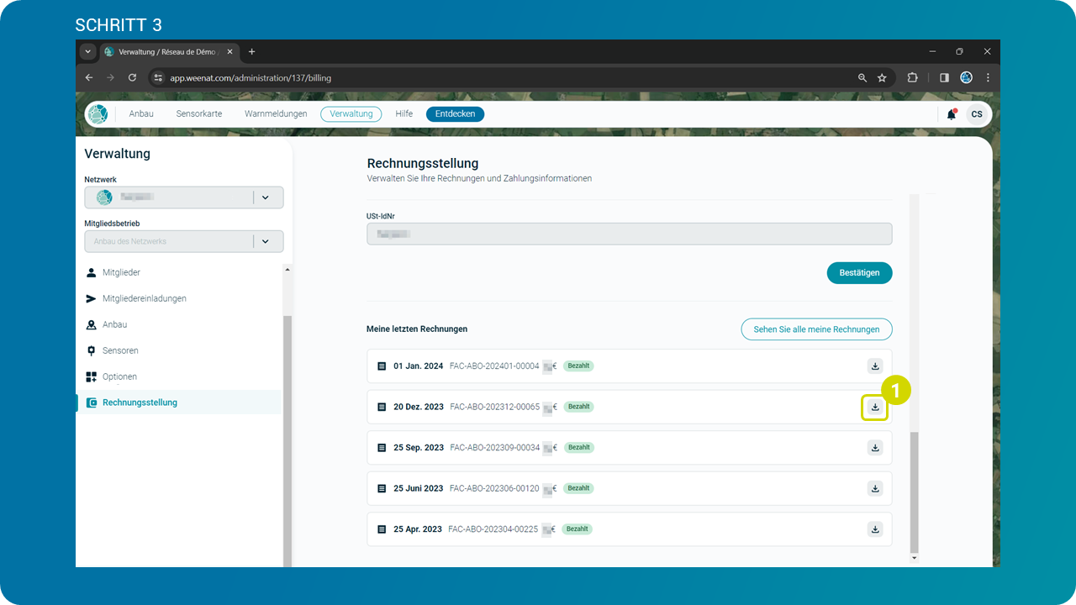Click the date 25 Sep. 2023

419,448
